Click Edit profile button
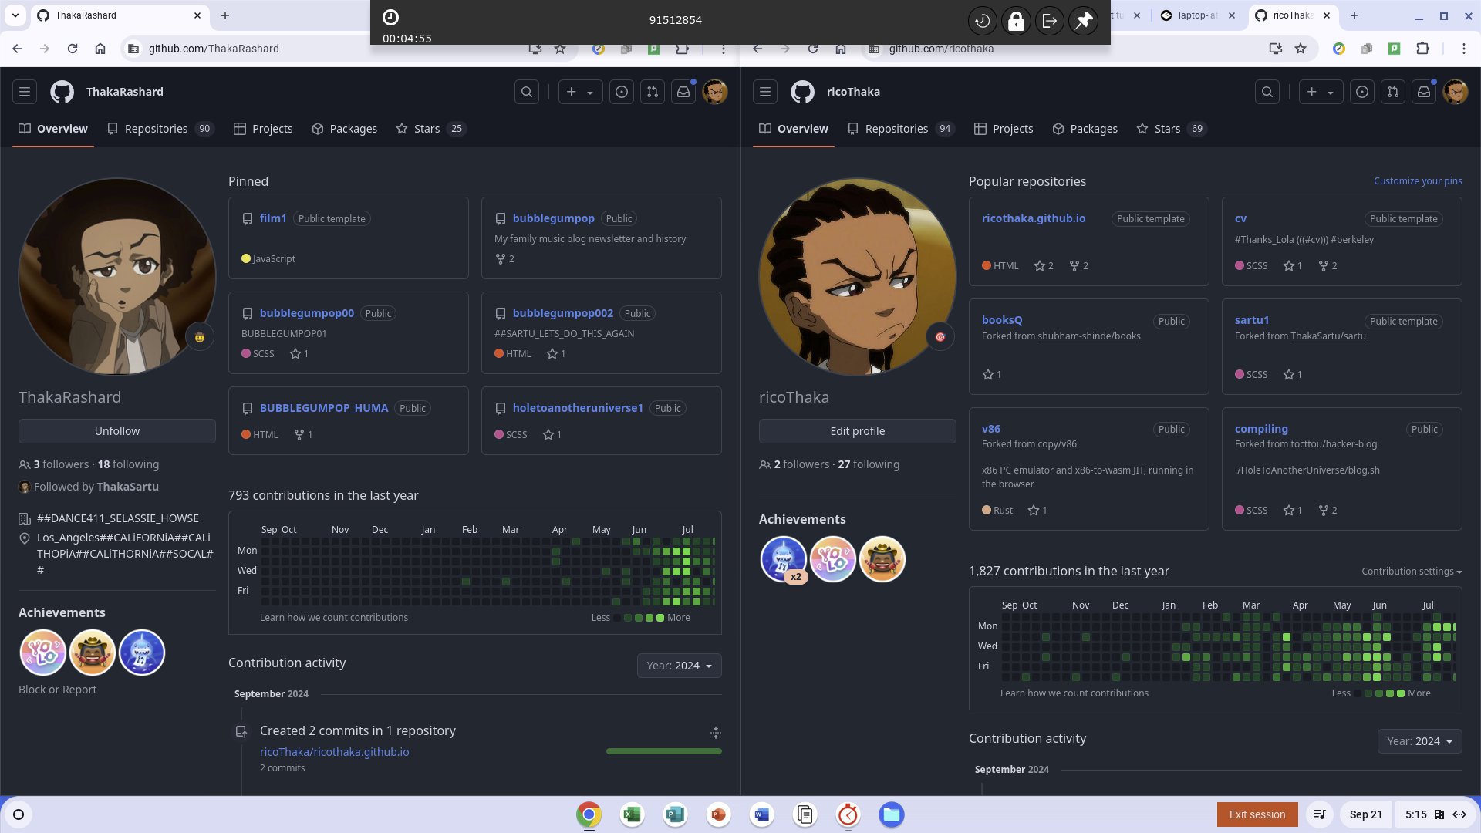 click(x=858, y=431)
